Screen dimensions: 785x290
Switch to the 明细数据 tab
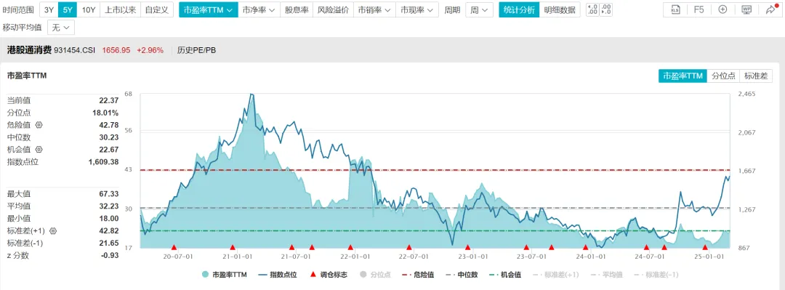560,9
